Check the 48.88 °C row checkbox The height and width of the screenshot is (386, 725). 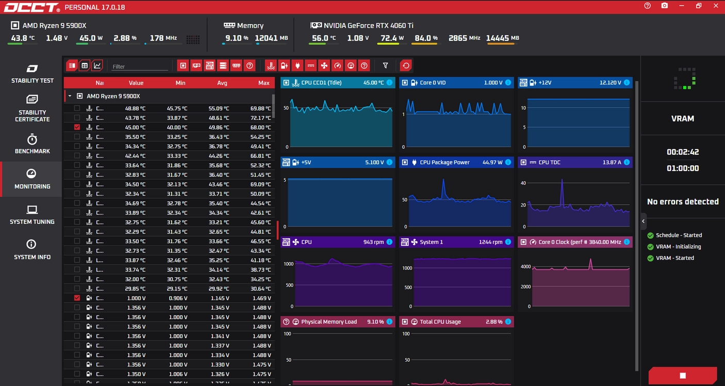click(77, 108)
